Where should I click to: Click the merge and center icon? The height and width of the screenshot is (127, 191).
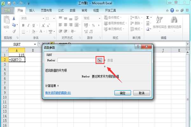tap(77, 25)
